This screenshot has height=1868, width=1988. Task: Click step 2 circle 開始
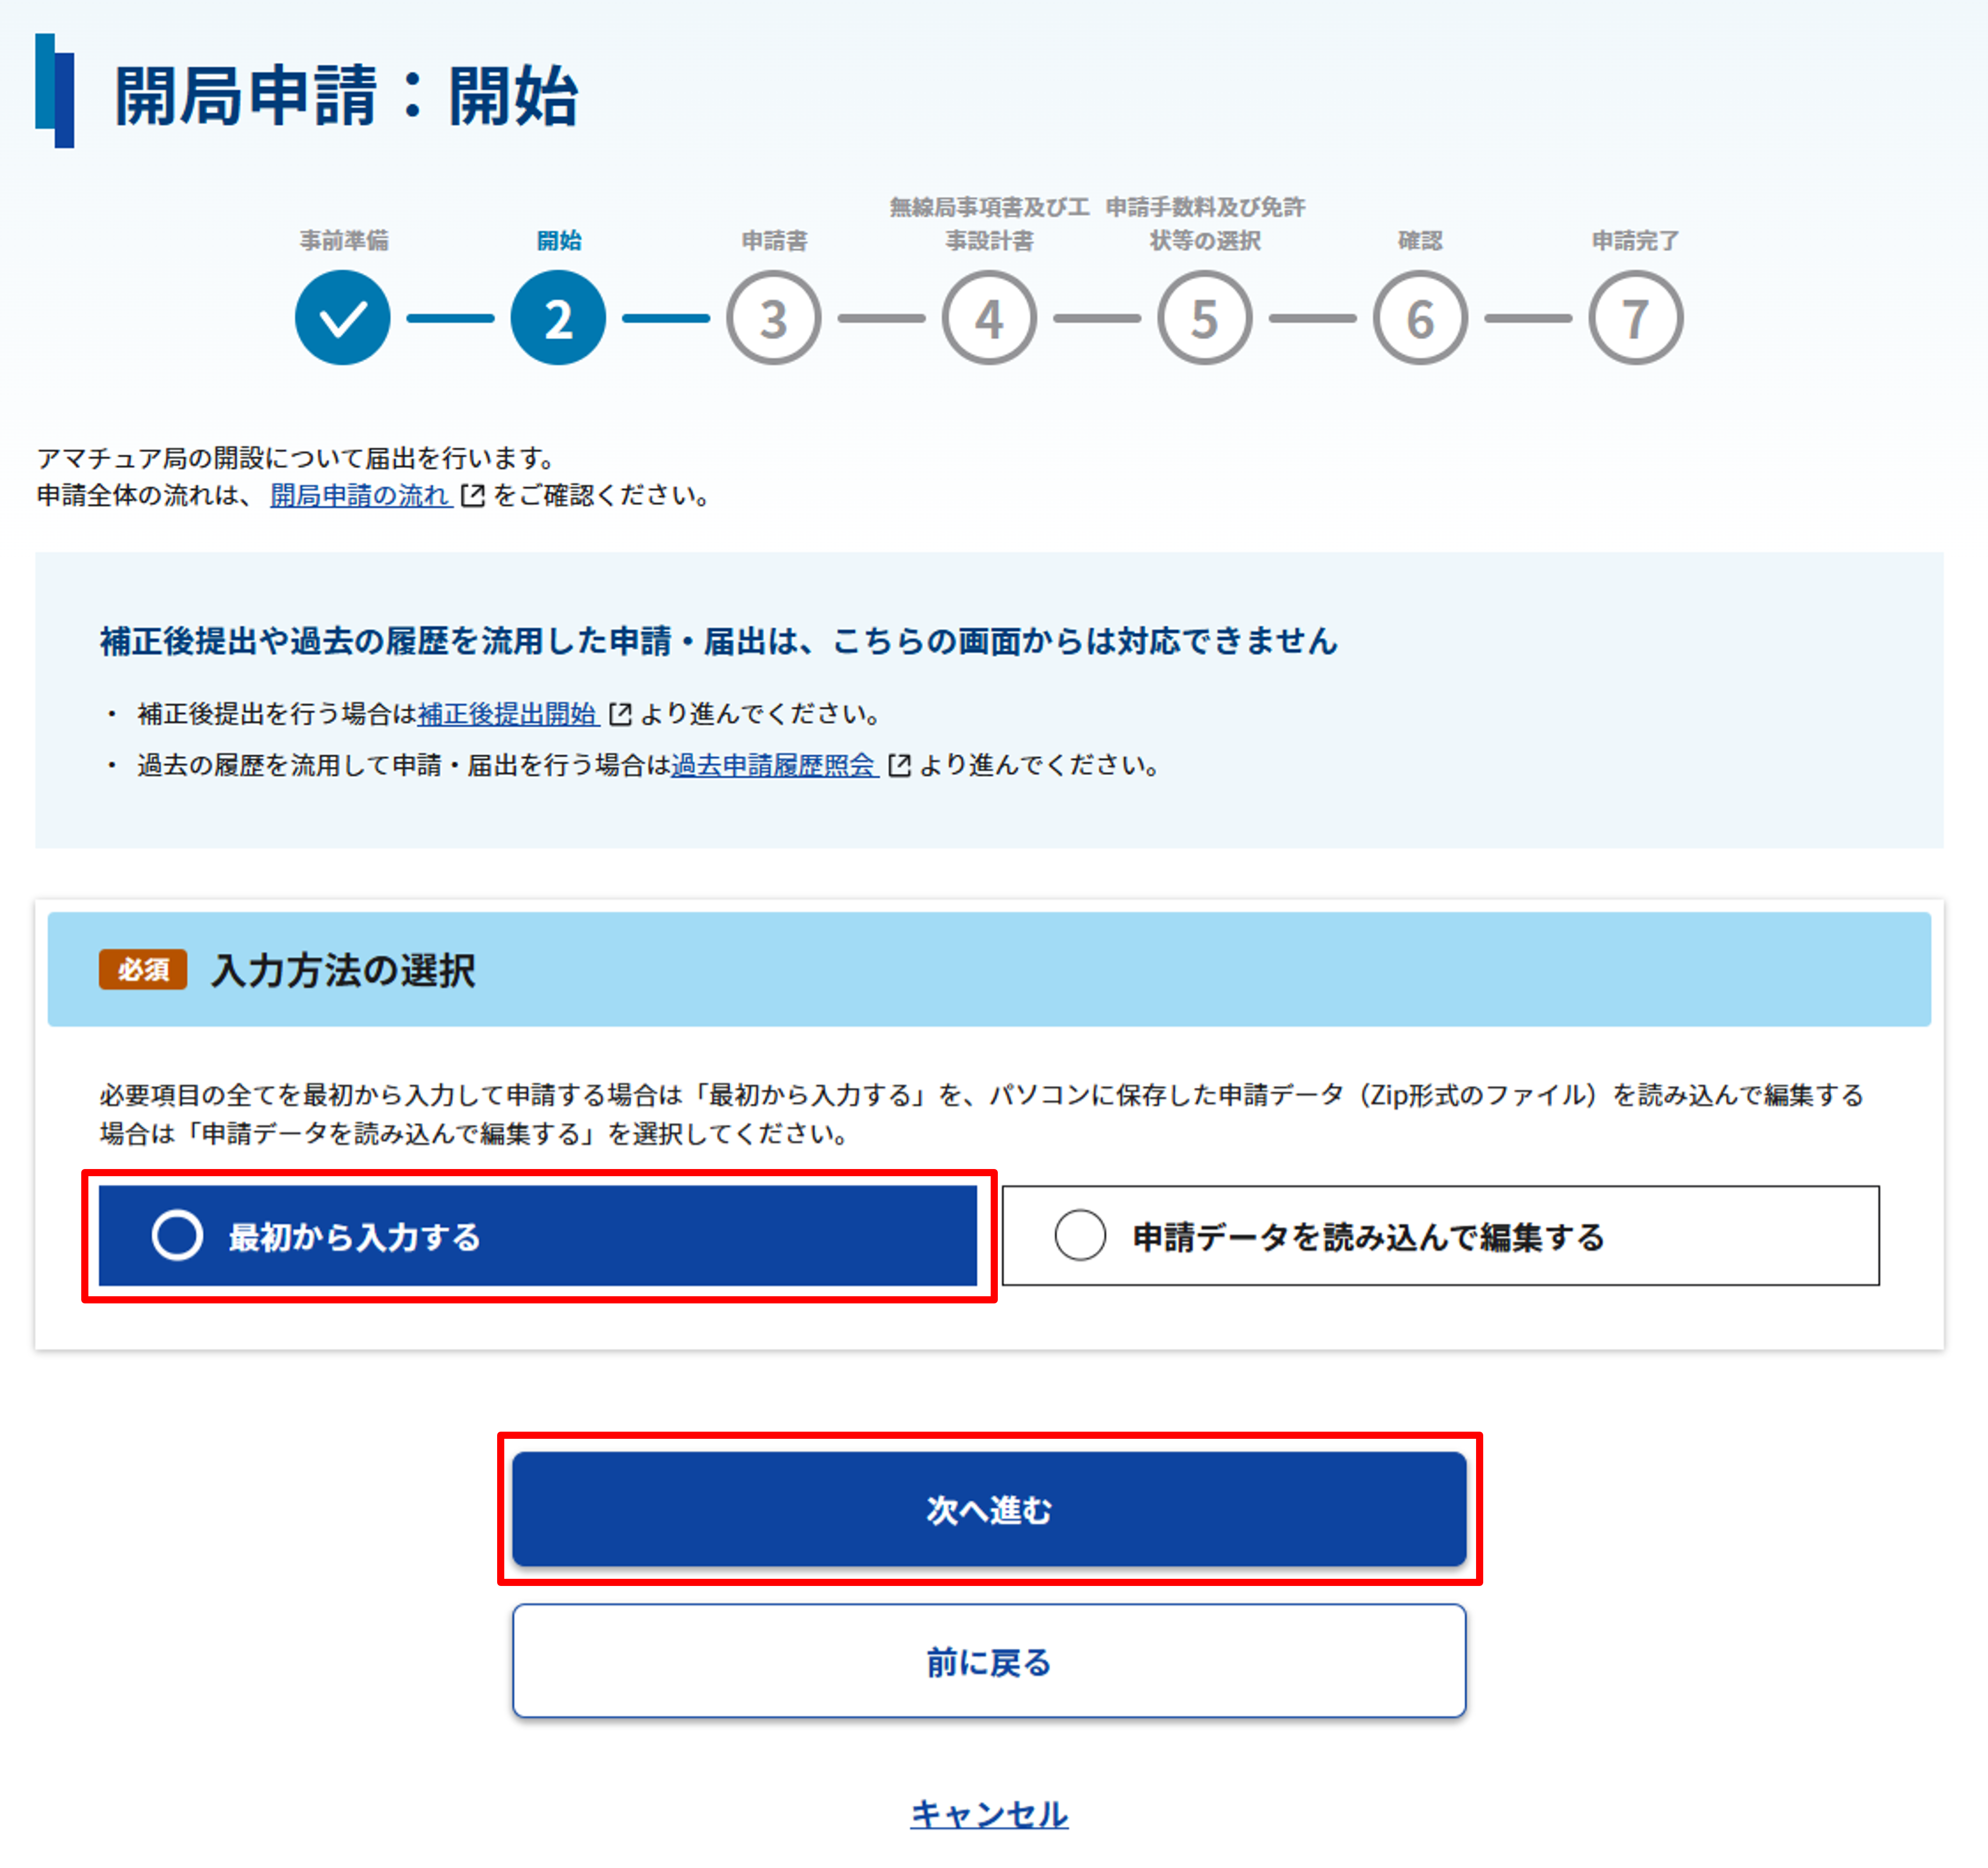click(x=558, y=318)
